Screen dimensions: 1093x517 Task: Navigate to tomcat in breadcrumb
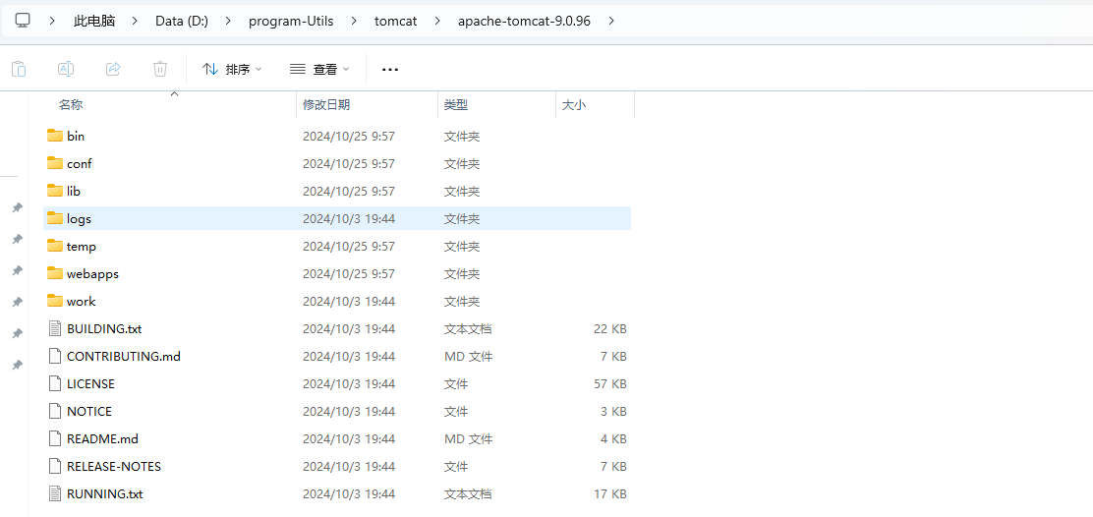[x=395, y=21]
